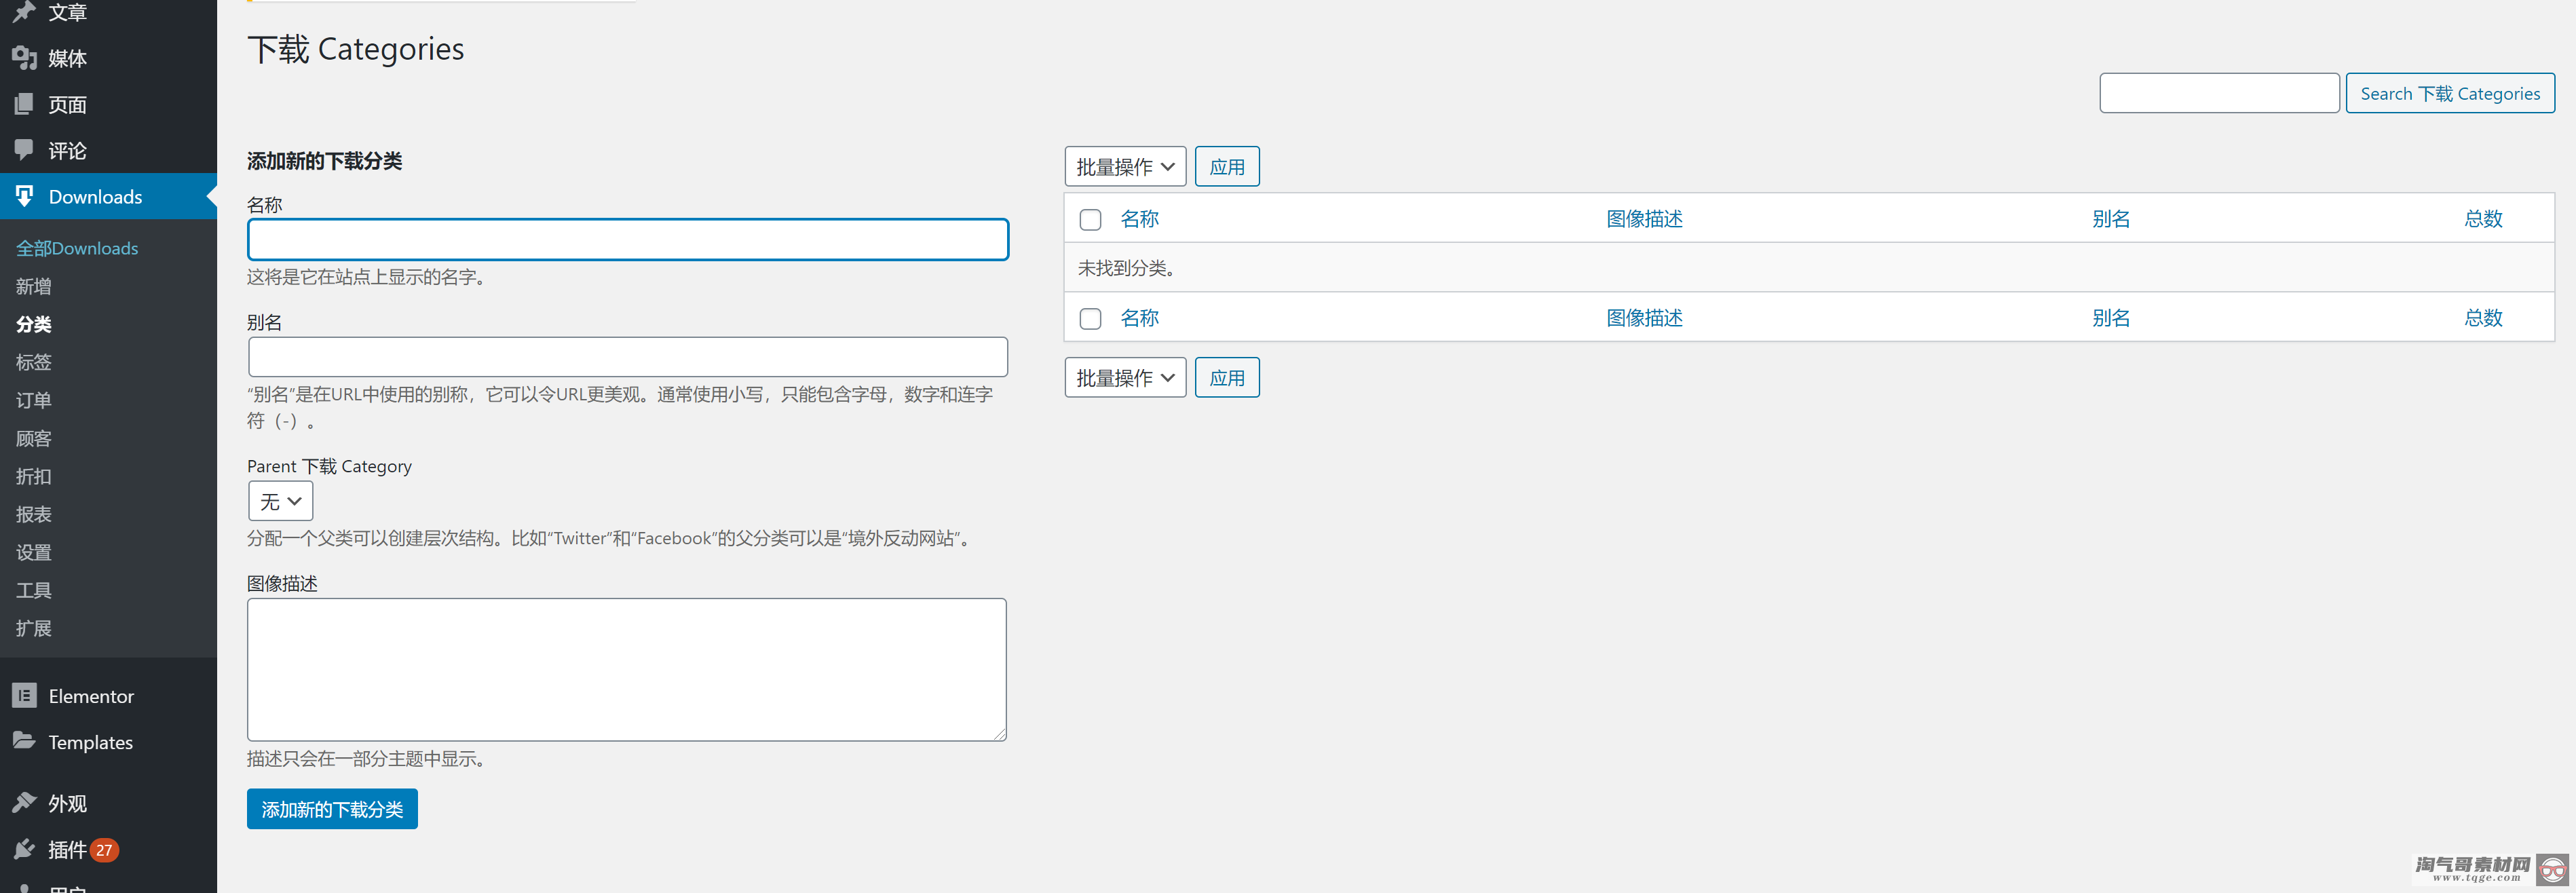Open 订单 orders submenu
This screenshot has height=893, width=2576.
pos(34,400)
